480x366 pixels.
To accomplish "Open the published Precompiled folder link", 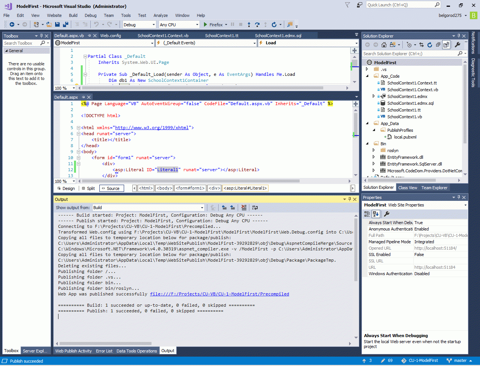I will pyautogui.click(x=219, y=294).
